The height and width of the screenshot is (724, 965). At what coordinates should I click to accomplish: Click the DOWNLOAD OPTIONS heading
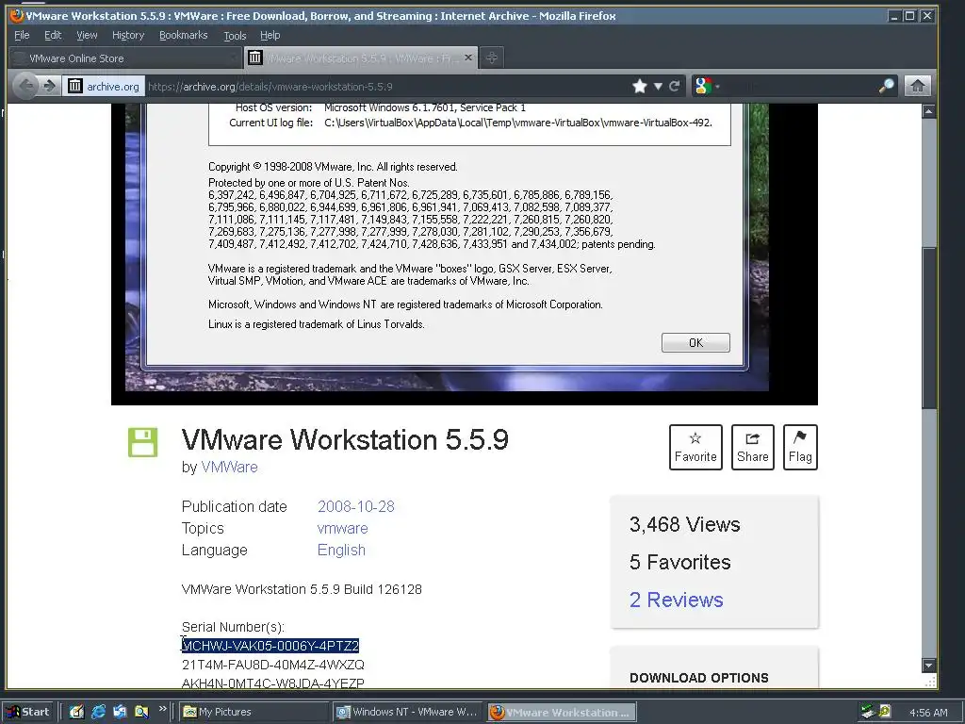tap(699, 678)
